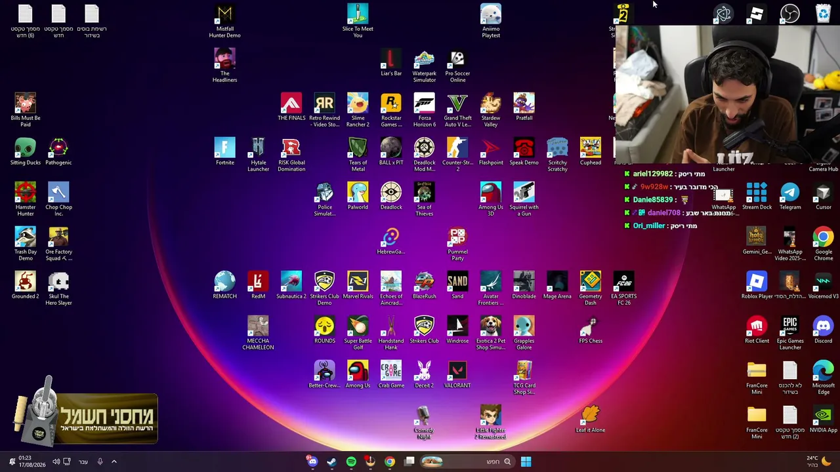Open Subnautica 2 desktop shortcut
Screen dimensions: 840x472
[x=291, y=286]
